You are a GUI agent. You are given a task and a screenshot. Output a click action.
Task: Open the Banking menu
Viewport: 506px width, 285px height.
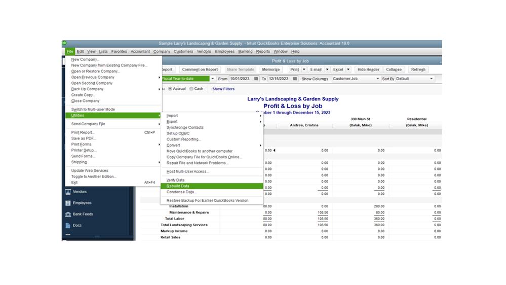[x=245, y=51]
